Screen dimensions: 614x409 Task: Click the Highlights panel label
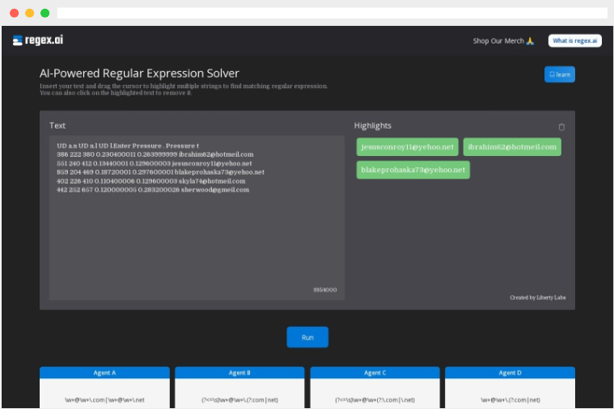point(372,125)
